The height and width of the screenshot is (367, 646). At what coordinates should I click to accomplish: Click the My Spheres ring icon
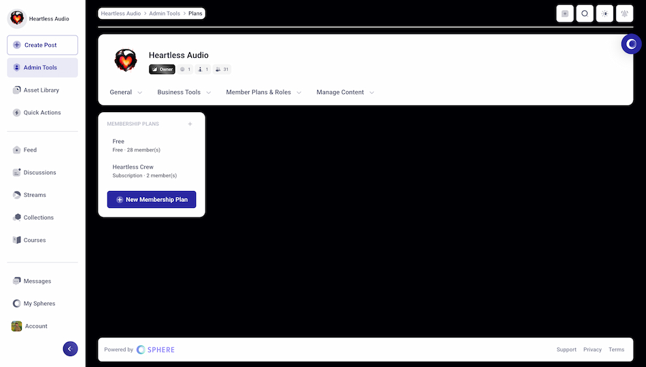[16, 304]
